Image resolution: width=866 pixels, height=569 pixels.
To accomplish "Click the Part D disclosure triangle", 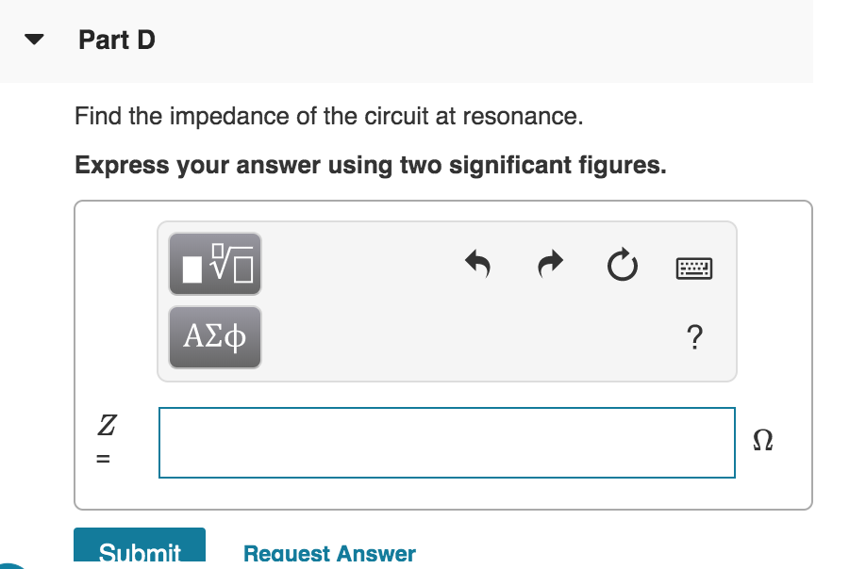I will [31, 40].
